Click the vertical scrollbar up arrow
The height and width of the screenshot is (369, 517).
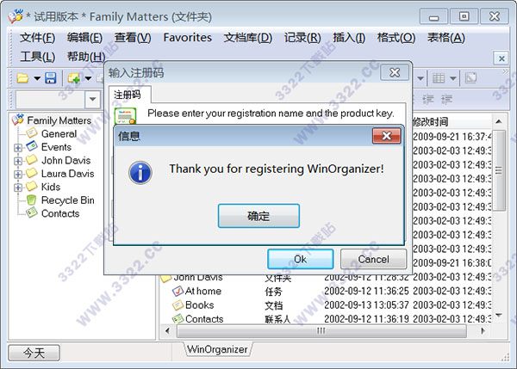(x=499, y=122)
